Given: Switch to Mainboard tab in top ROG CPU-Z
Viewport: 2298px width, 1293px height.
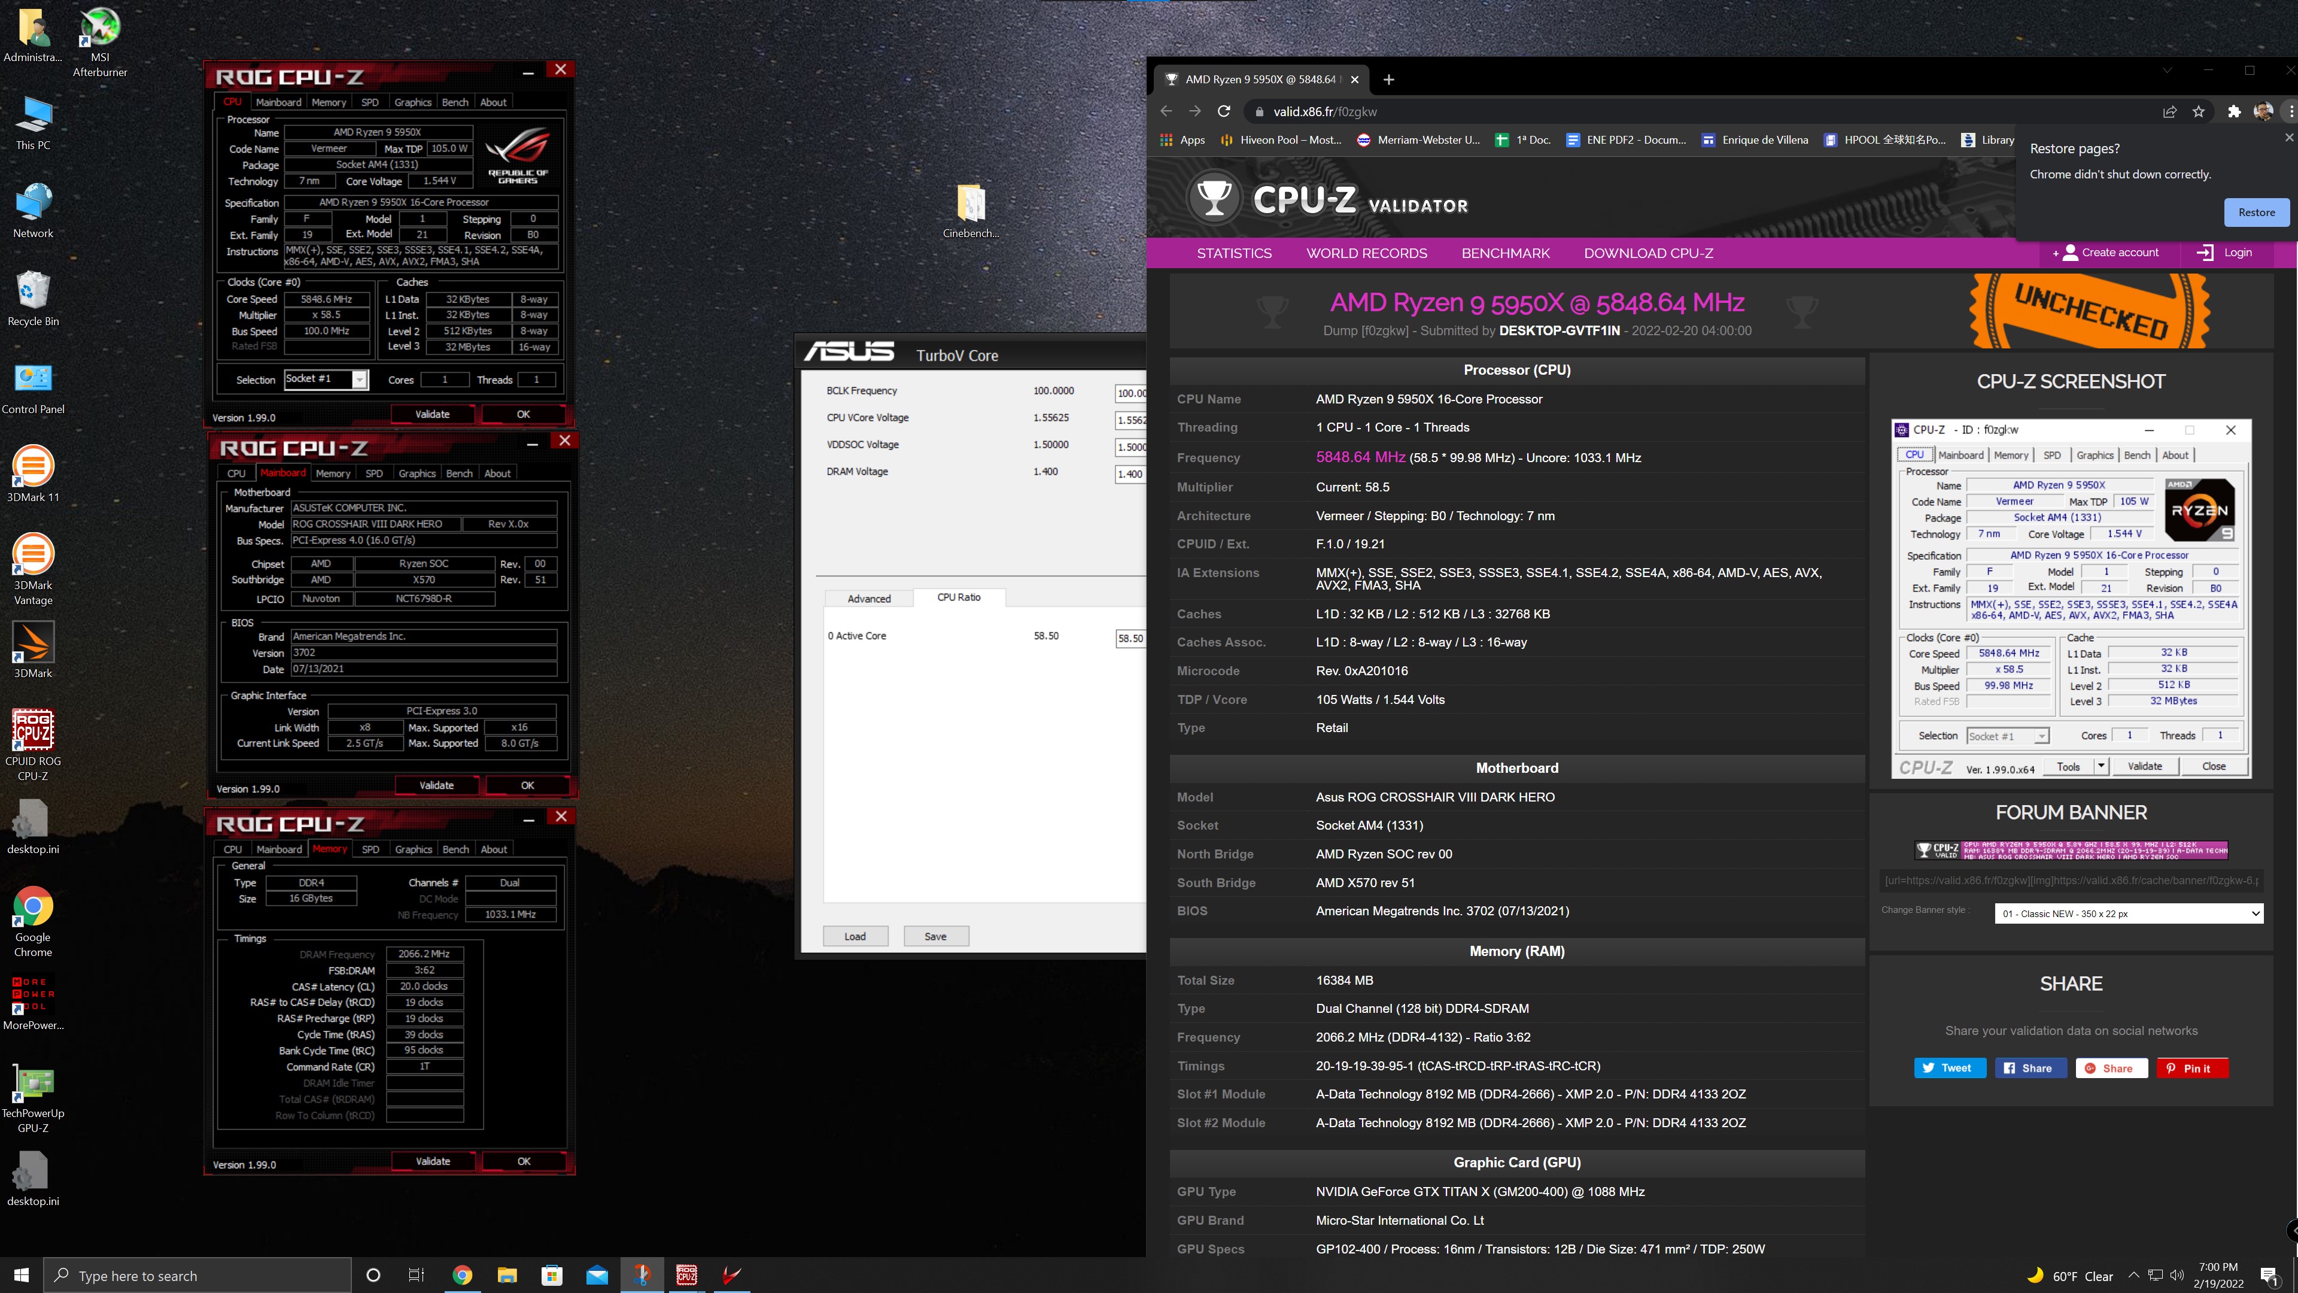Looking at the screenshot, I should coord(278,102).
